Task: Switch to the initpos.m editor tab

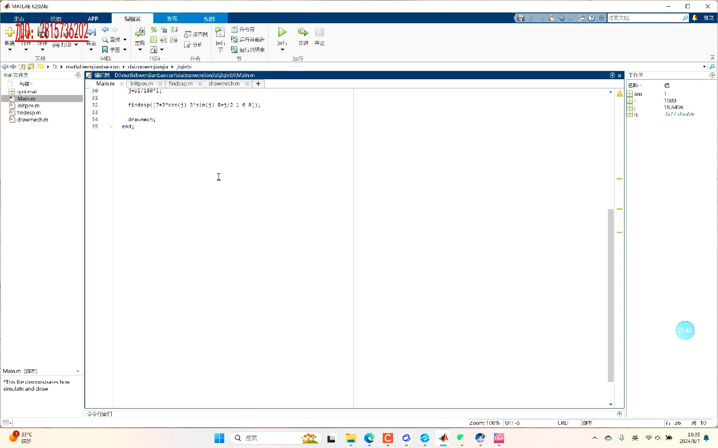Action: click(x=142, y=83)
